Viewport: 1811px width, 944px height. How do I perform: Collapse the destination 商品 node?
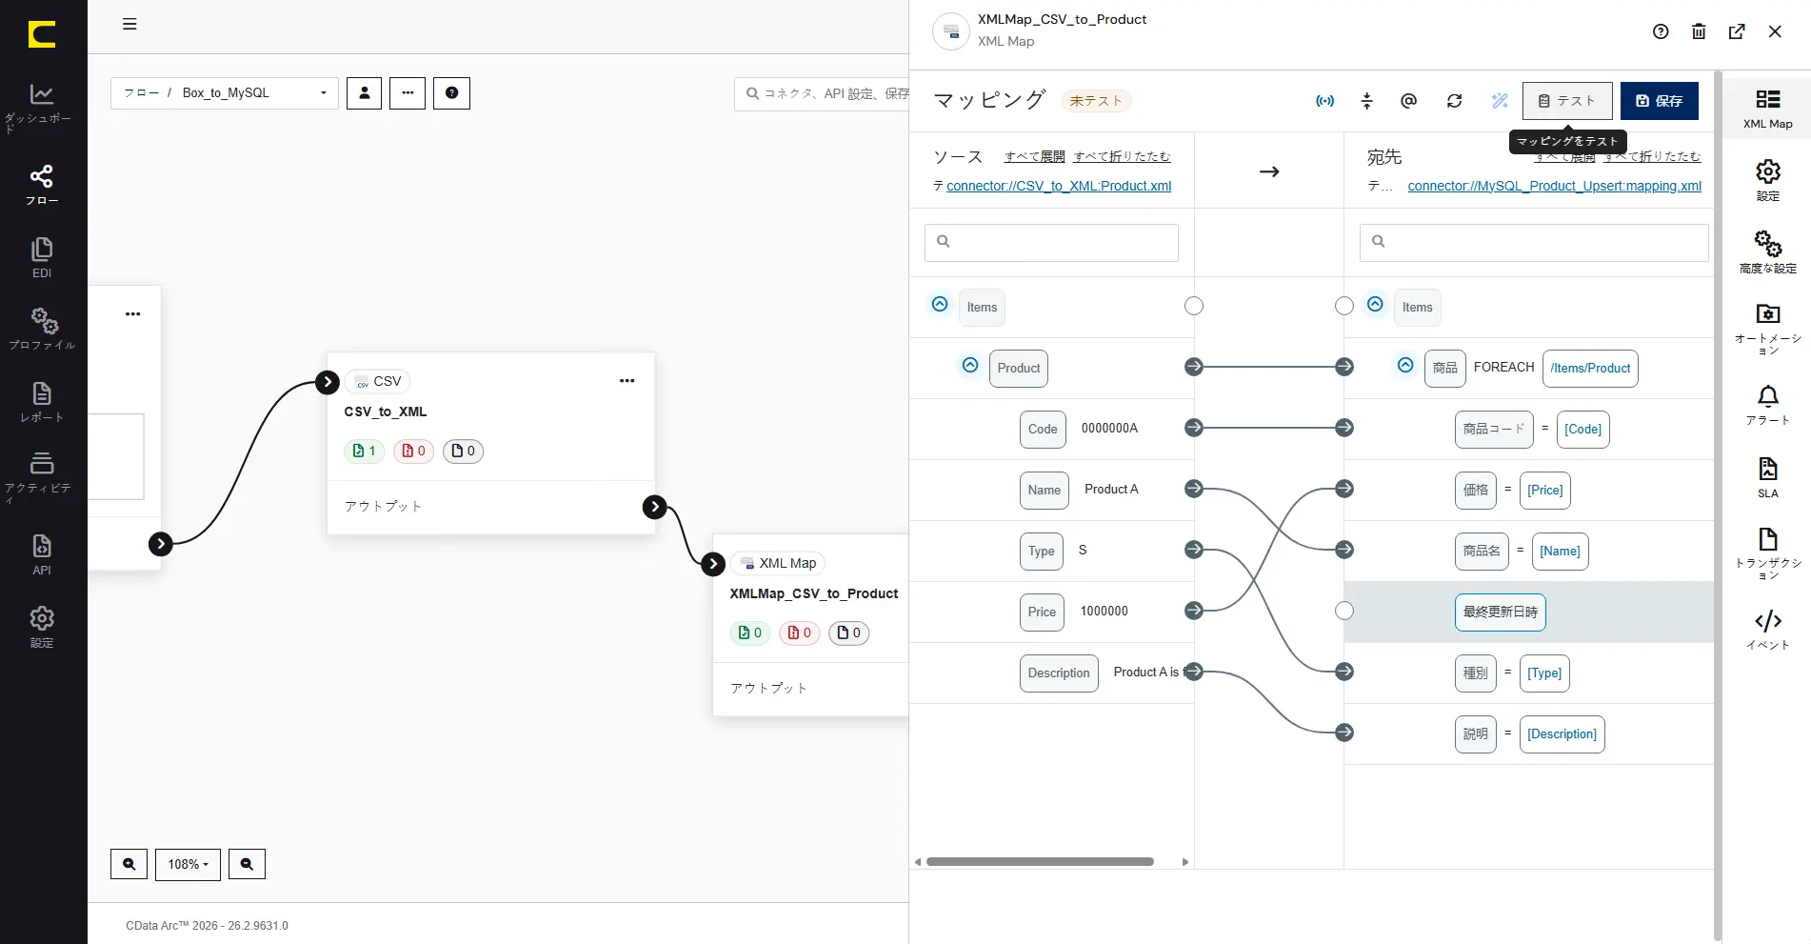click(1405, 366)
